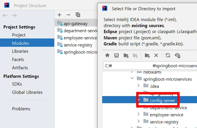The image size is (197, 128).
Task: Expand the .idea folder
Action: point(138,86)
